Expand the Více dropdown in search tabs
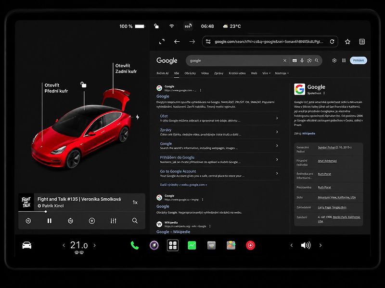This screenshot has height=288, width=385. click(266, 73)
